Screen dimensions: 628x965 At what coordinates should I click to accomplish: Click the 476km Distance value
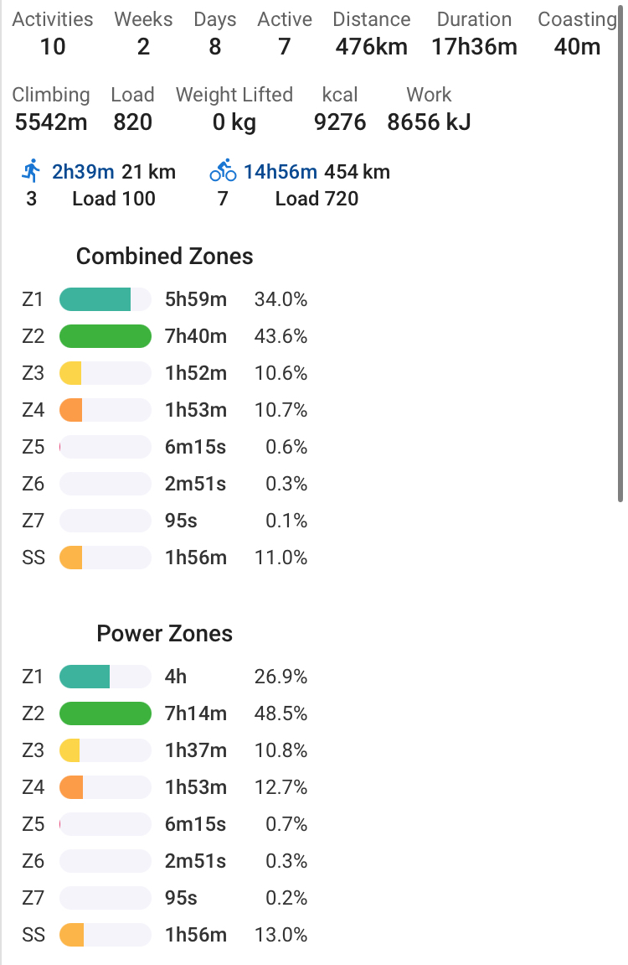pos(371,47)
